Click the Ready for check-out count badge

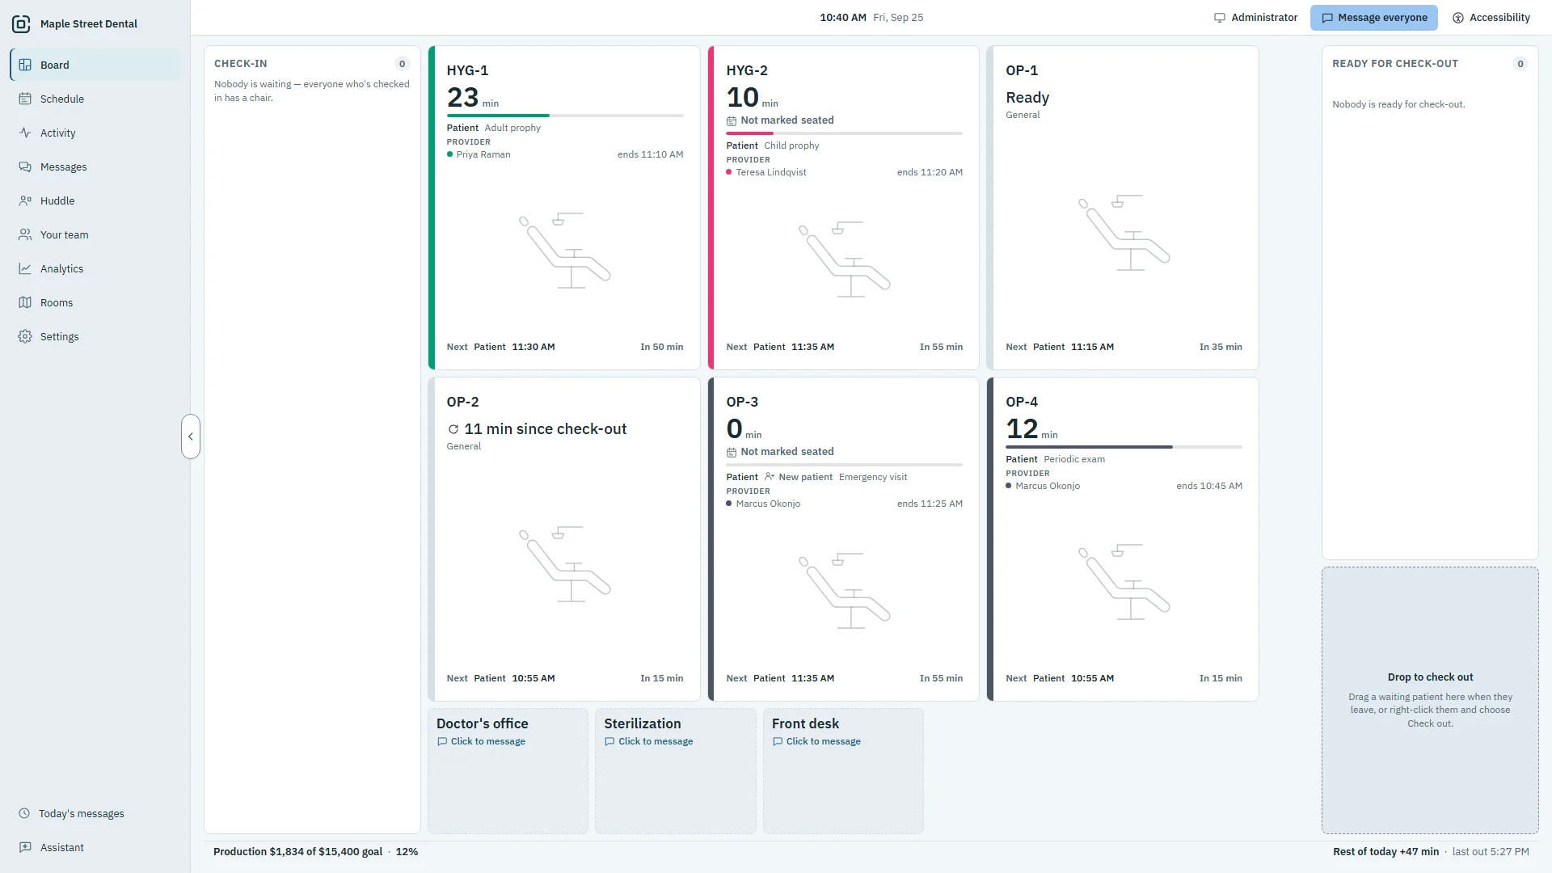coord(1520,64)
